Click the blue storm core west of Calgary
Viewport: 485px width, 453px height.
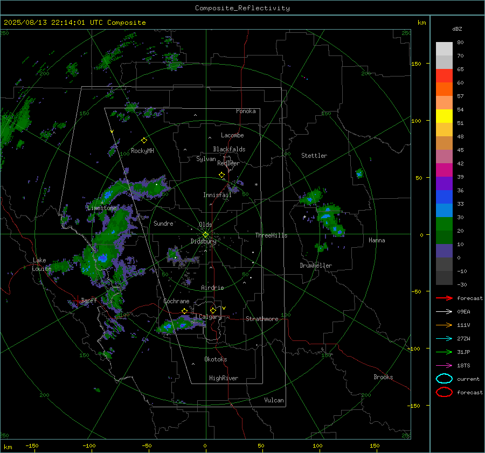click(x=168, y=326)
